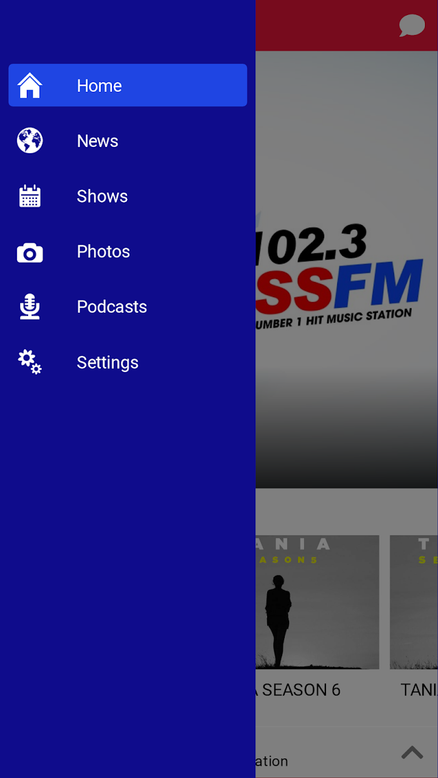Select the Settings text in the drawer
The height and width of the screenshot is (778, 438).
click(107, 362)
